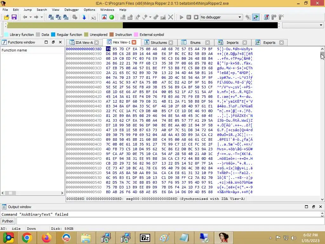This screenshot has width=325, height=244.
Task: Click the Python command input field
Action: [170, 221]
